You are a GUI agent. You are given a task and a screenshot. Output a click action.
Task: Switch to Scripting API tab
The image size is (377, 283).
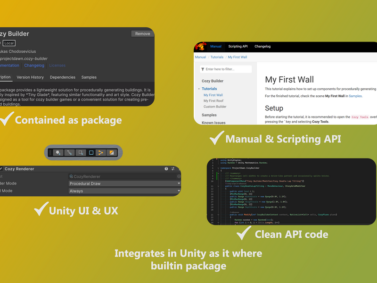(238, 46)
